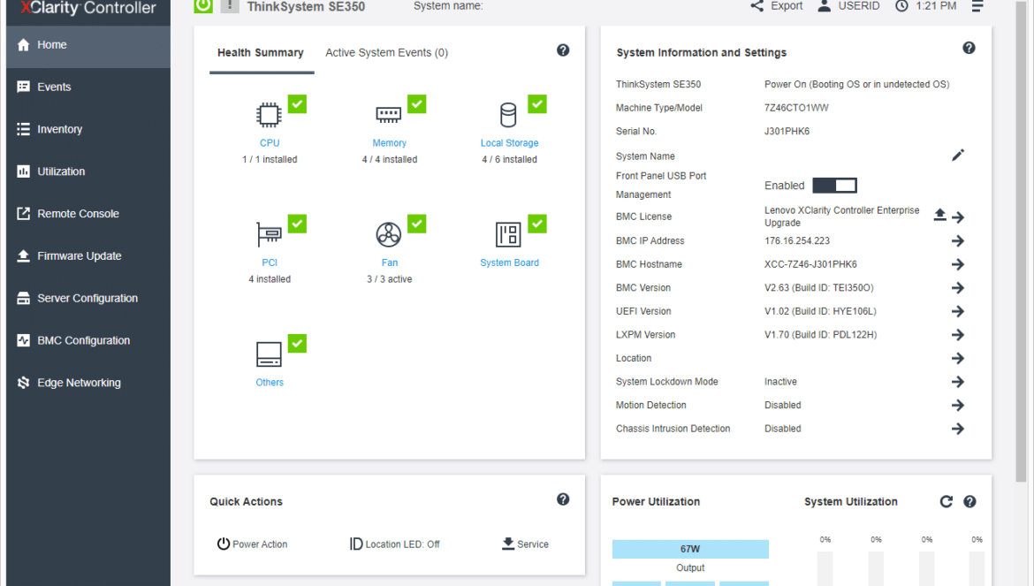Click the gray alert status icon
Screen dimensions: 1034x586
pyautogui.click(x=230, y=6)
